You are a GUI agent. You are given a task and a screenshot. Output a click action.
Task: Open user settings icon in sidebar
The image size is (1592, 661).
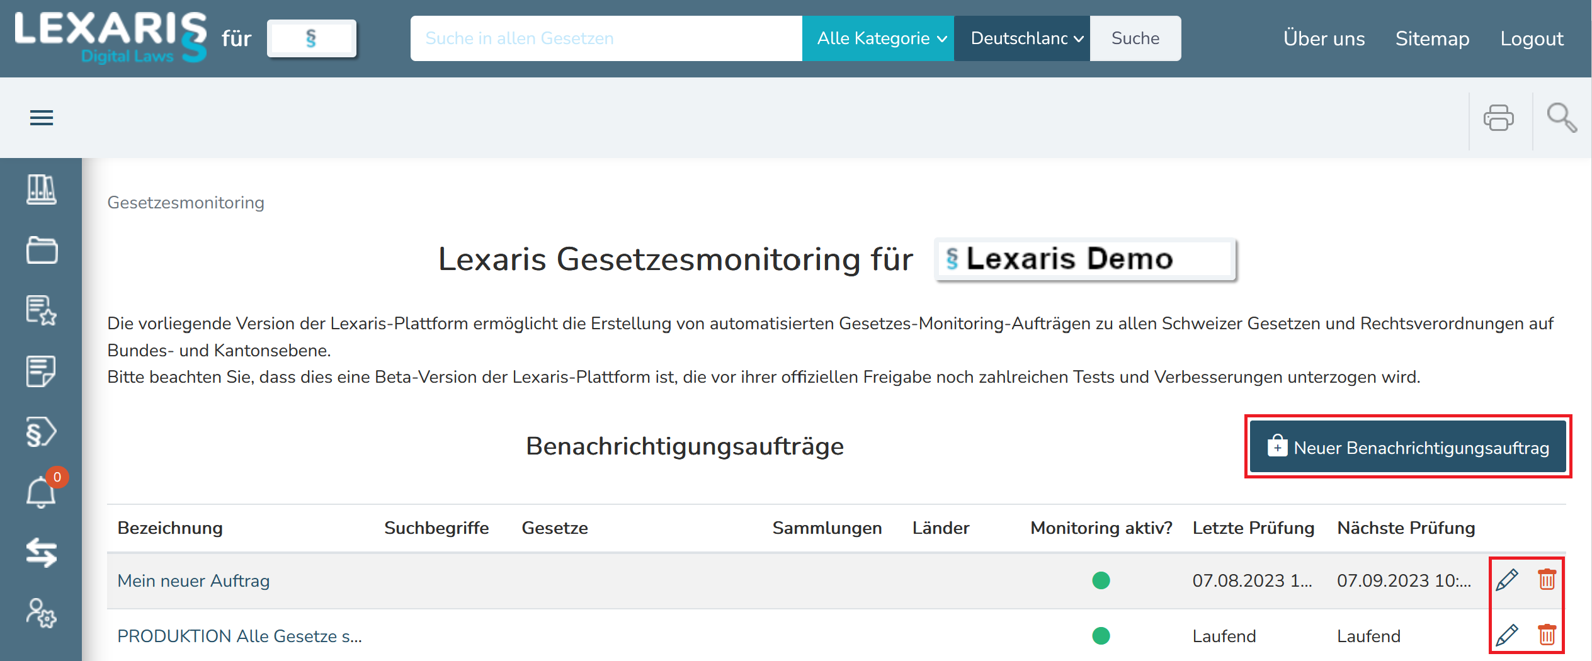click(42, 613)
